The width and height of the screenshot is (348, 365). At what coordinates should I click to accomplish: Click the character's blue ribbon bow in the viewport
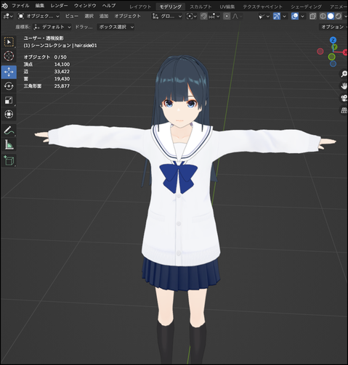coord(178,179)
